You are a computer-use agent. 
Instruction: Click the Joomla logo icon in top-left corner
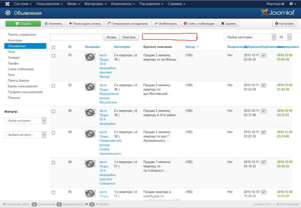(x=7, y=4)
